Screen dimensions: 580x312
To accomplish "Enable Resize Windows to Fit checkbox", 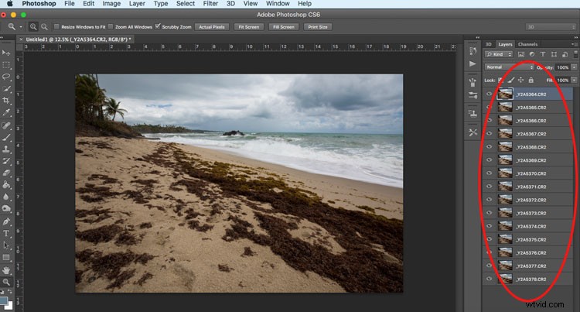I will [x=56, y=26].
